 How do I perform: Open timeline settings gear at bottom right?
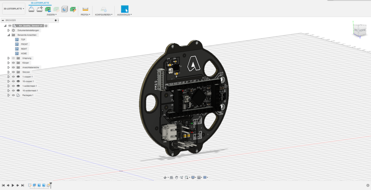[x=368, y=186]
